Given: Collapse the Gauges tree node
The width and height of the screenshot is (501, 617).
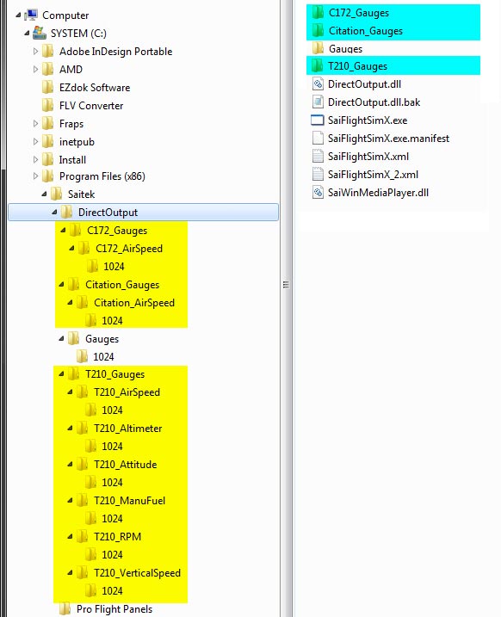Looking at the screenshot, I should click(61, 339).
